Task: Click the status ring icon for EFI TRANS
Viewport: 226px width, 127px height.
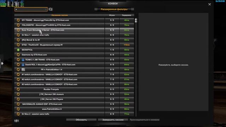Action: pos(18,20)
